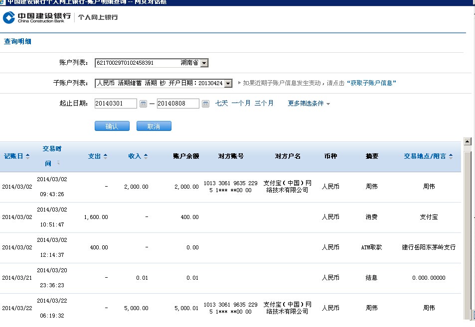Click the transaction time 12:14:37

coord(52,255)
